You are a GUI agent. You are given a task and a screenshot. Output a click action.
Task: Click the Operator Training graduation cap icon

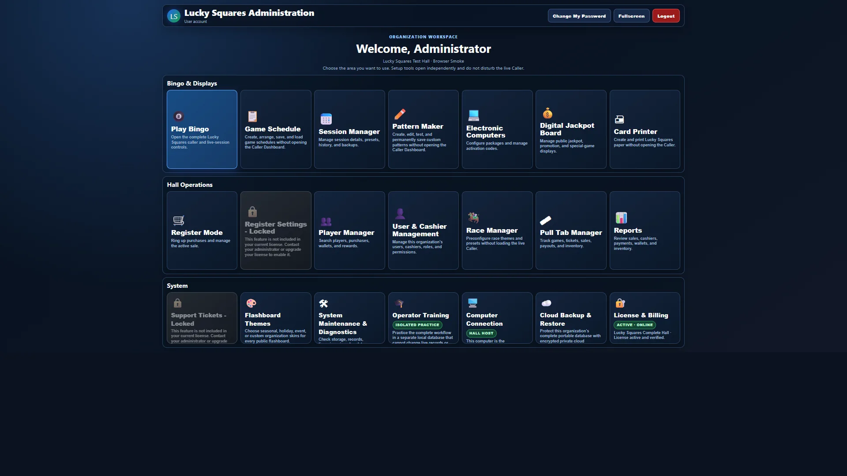[x=399, y=303]
